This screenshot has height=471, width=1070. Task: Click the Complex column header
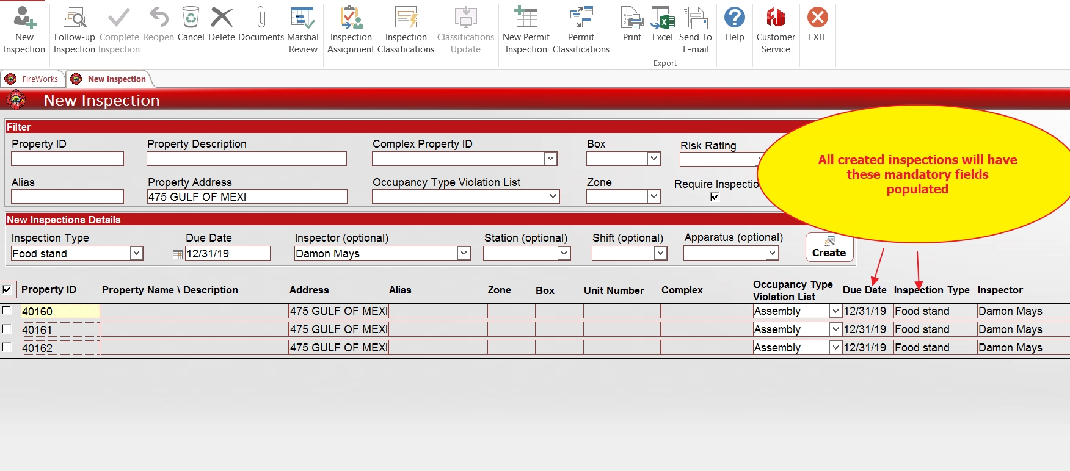(x=682, y=290)
